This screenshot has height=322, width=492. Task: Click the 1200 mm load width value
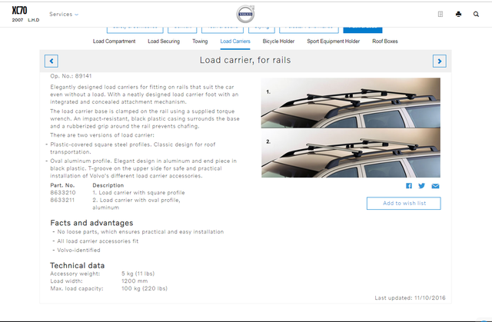tap(135, 281)
